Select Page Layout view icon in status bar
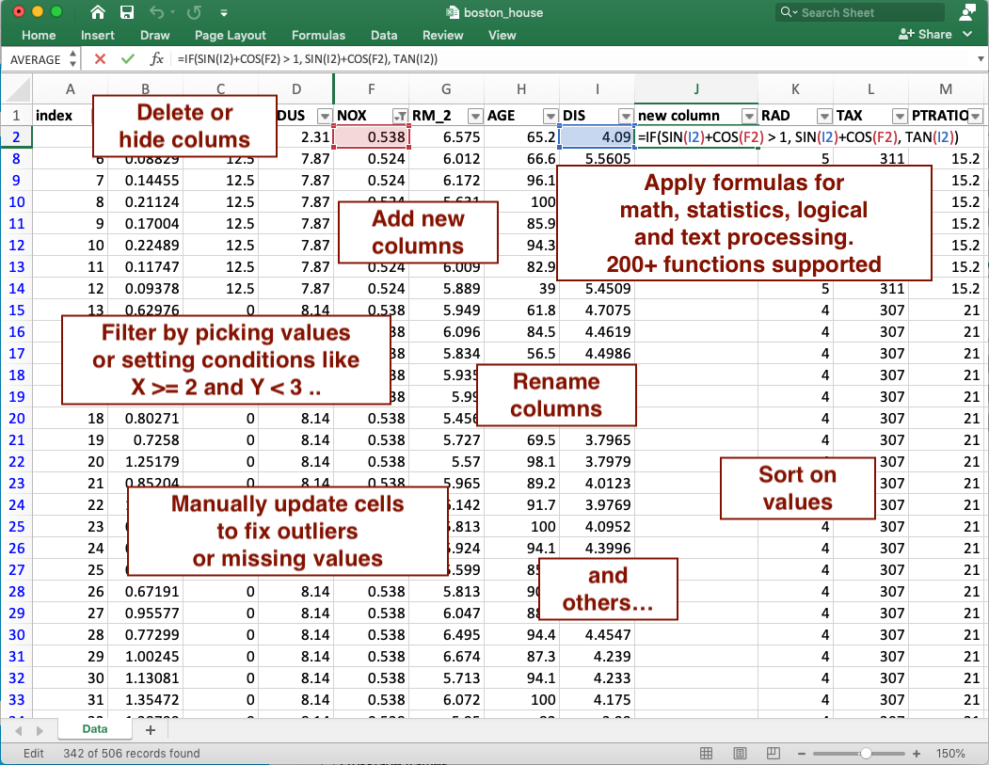The image size is (989, 765). [740, 753]
